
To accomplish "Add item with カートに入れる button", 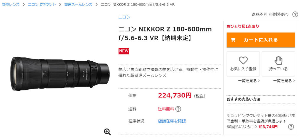I will pos(261,40).
